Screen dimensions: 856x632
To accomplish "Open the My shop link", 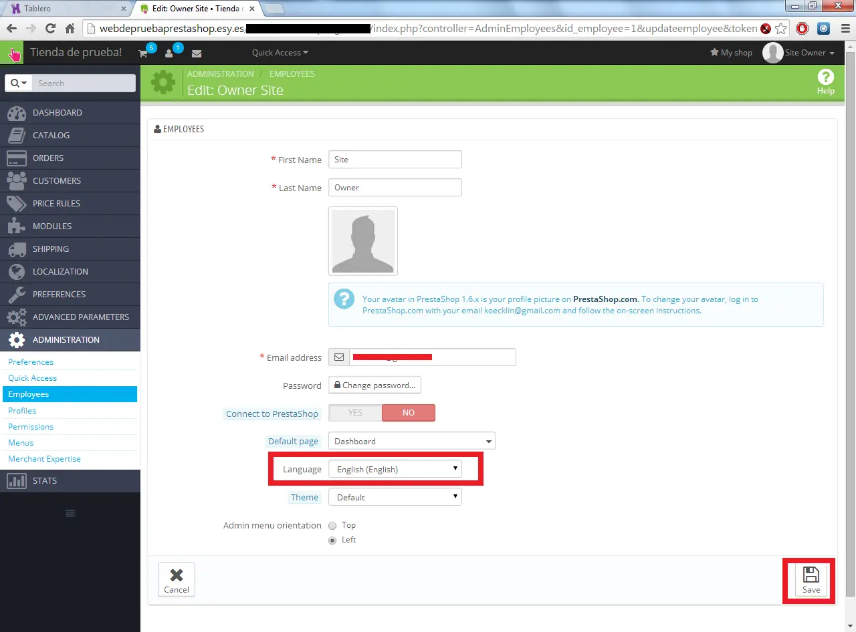I will (731, 53).
